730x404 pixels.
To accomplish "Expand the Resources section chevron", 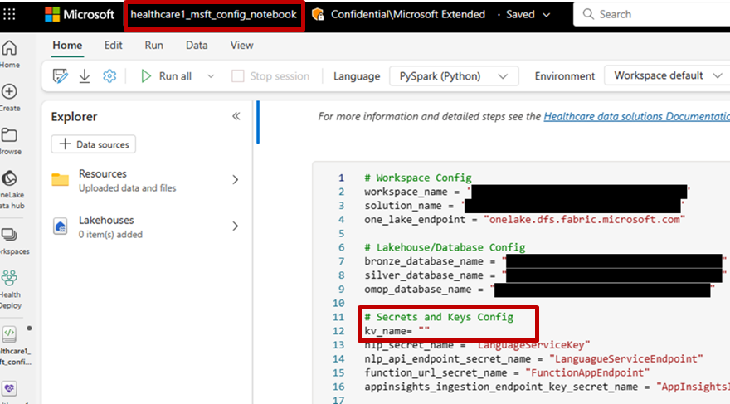I will pos(235,180).
